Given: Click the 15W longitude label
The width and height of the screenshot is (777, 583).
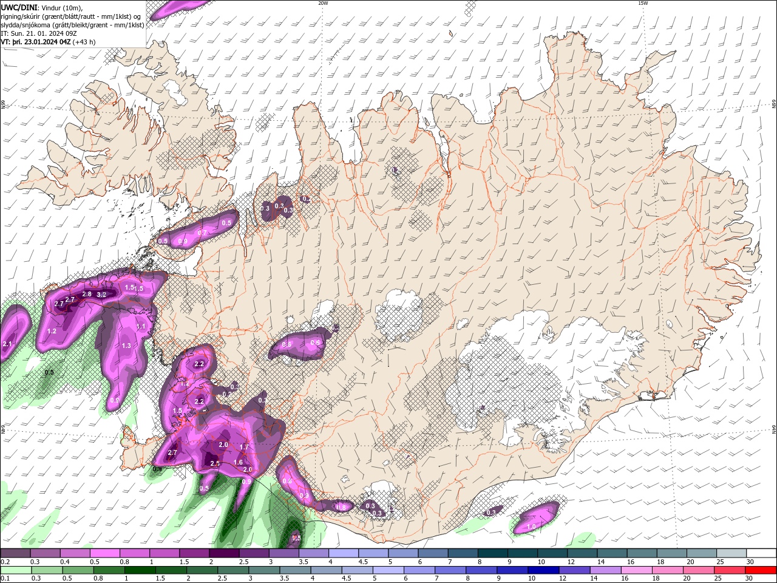Looking at the screenshot, I should click(x=643, y=3).
